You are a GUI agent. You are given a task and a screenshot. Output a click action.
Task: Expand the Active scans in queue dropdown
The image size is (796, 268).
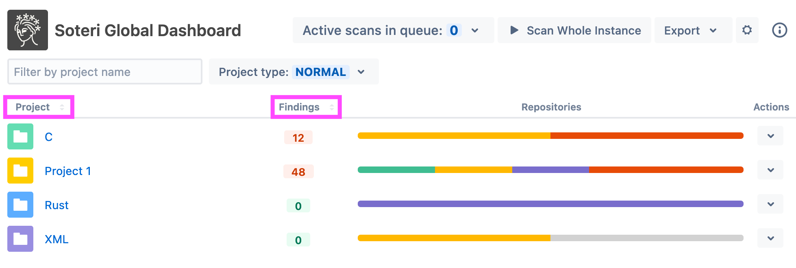click(474, 30)
